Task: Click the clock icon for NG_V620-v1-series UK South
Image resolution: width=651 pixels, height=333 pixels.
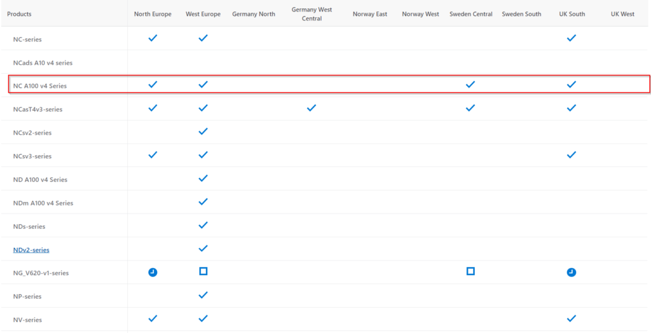Action: tap(572, 272)
